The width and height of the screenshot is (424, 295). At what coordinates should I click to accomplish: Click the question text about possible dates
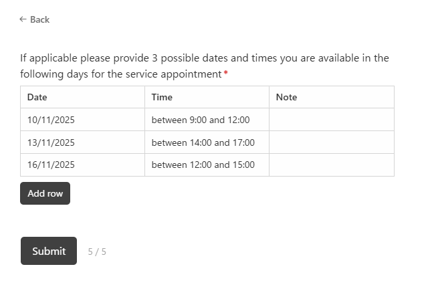[x=204, y=58]
